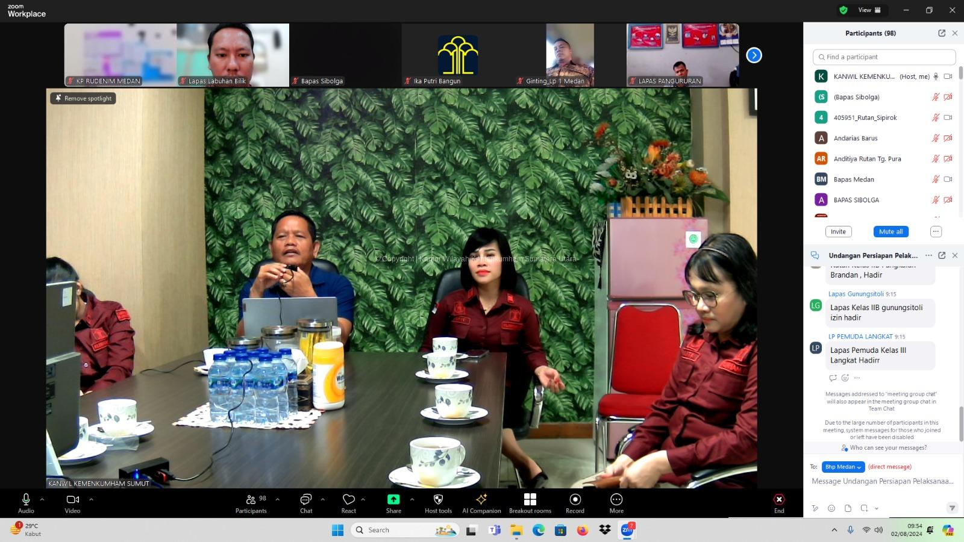Open Breakout rooms from toolbar
The width and height of the screenshot is (964, 542).
[x=530, y=500]
